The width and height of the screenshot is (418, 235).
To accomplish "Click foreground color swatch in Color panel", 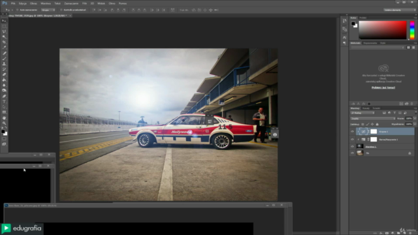I will tap(353, 23).
